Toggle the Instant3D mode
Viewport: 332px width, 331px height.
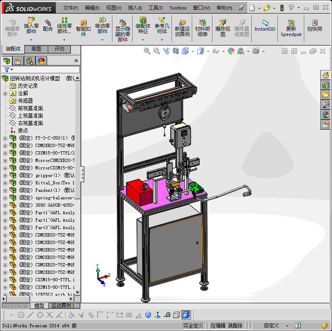[x=265, y=25]
